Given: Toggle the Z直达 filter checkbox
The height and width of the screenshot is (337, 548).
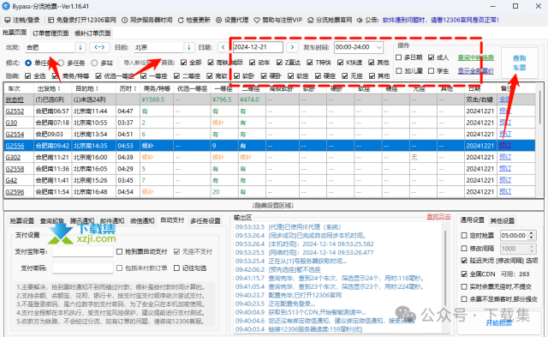Looking at the screenshot, I should click(x=279, y=63).
